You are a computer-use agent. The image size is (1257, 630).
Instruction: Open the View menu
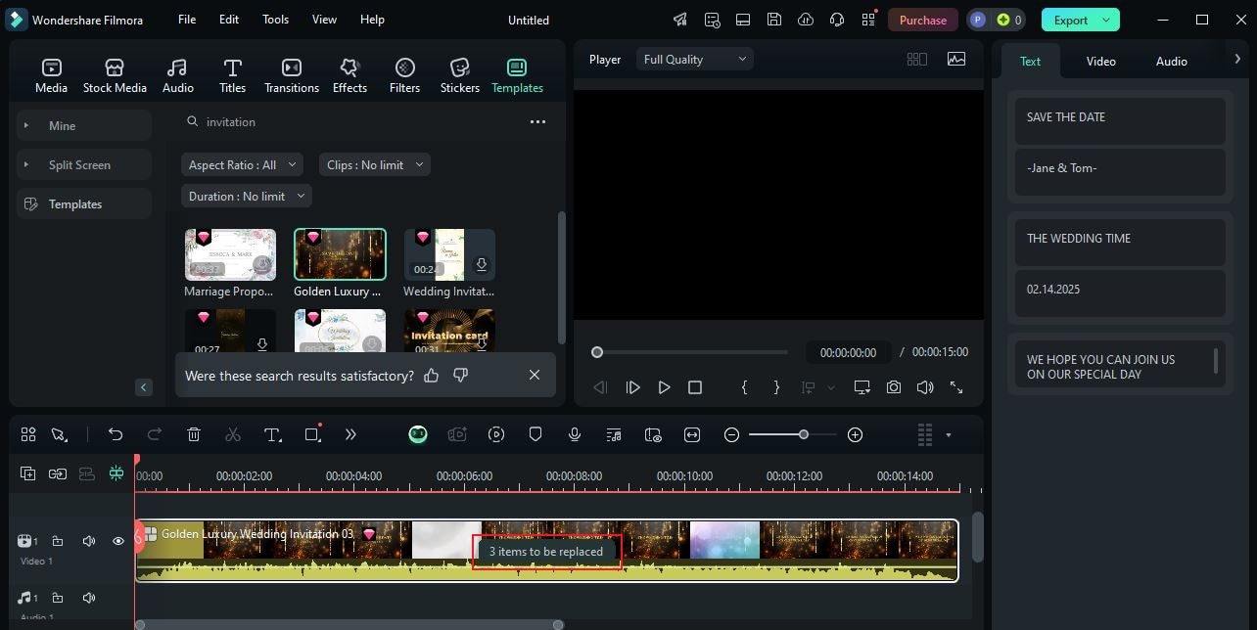click(324, 20)
